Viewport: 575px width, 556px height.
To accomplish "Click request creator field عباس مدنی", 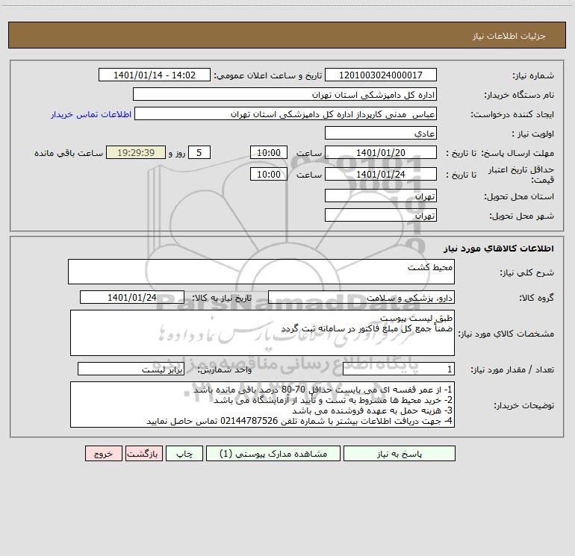I will click(285, 113).
